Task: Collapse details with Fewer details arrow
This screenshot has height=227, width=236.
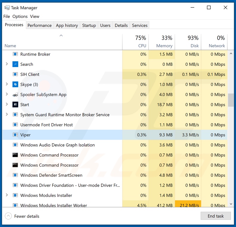Action: pos(8,216)
